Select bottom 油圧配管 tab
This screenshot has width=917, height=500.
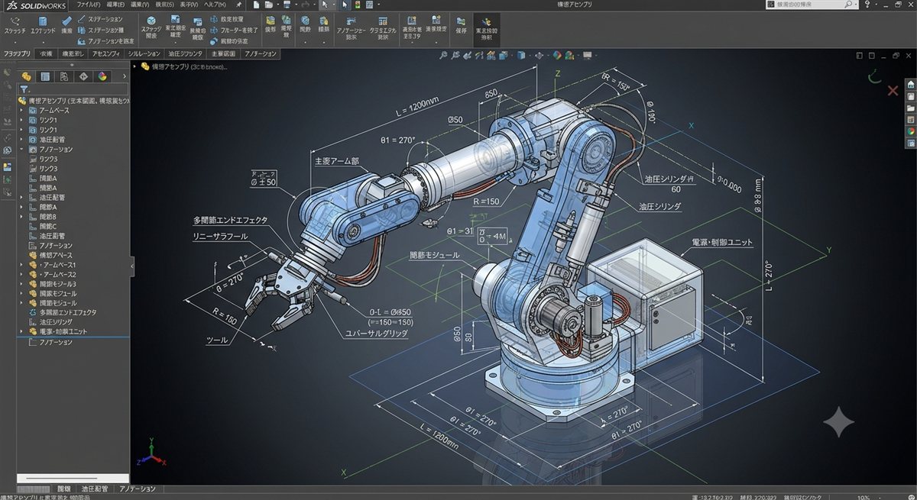tap(95, 489)
